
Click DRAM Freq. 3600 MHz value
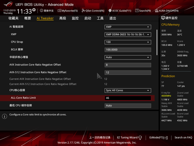click(x=182, y=55)
